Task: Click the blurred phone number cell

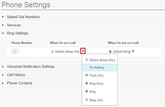Action: 15,51
